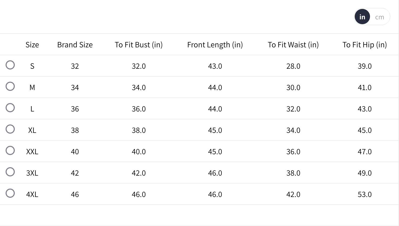Select the XXL size radio button

click(10, 151)
